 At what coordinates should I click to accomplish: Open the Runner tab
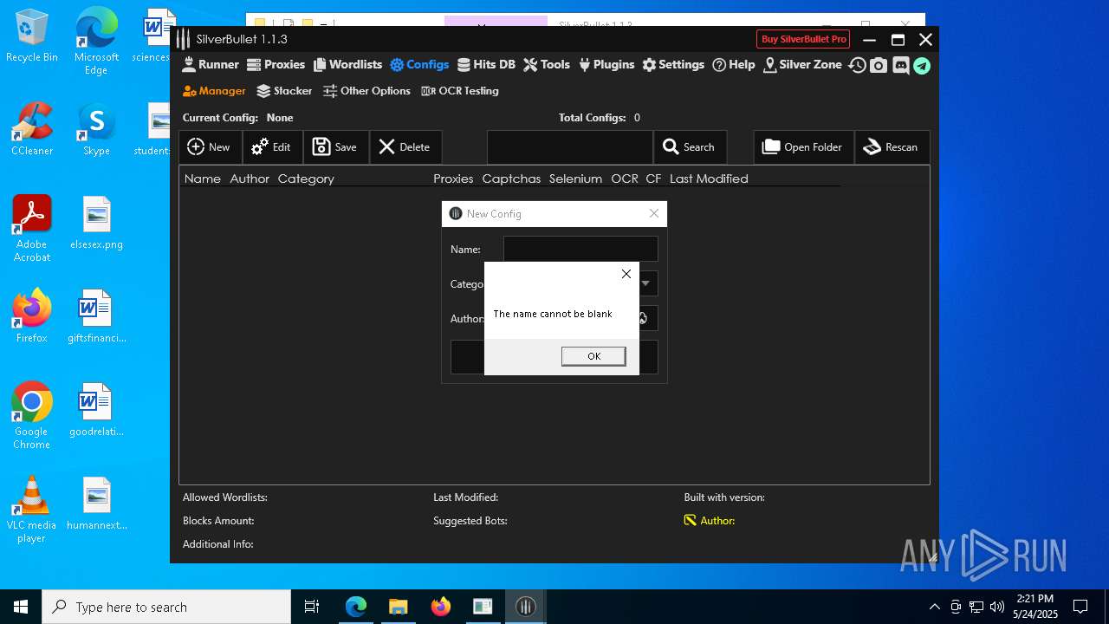click(x=211, y=64)
